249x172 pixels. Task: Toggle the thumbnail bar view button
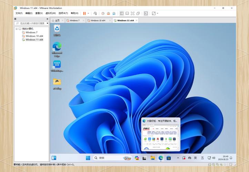127,13
